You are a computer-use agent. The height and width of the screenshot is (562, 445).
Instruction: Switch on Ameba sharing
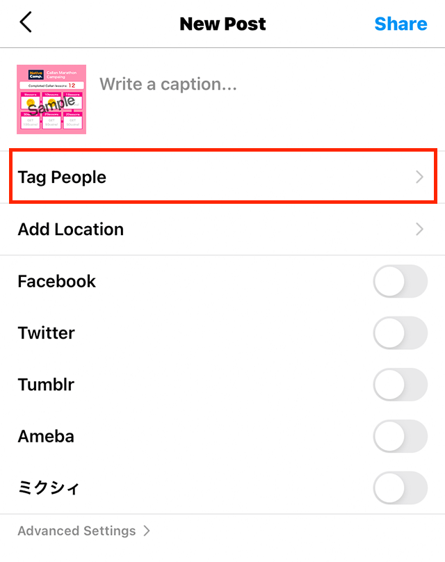click(x=400, y=437)
